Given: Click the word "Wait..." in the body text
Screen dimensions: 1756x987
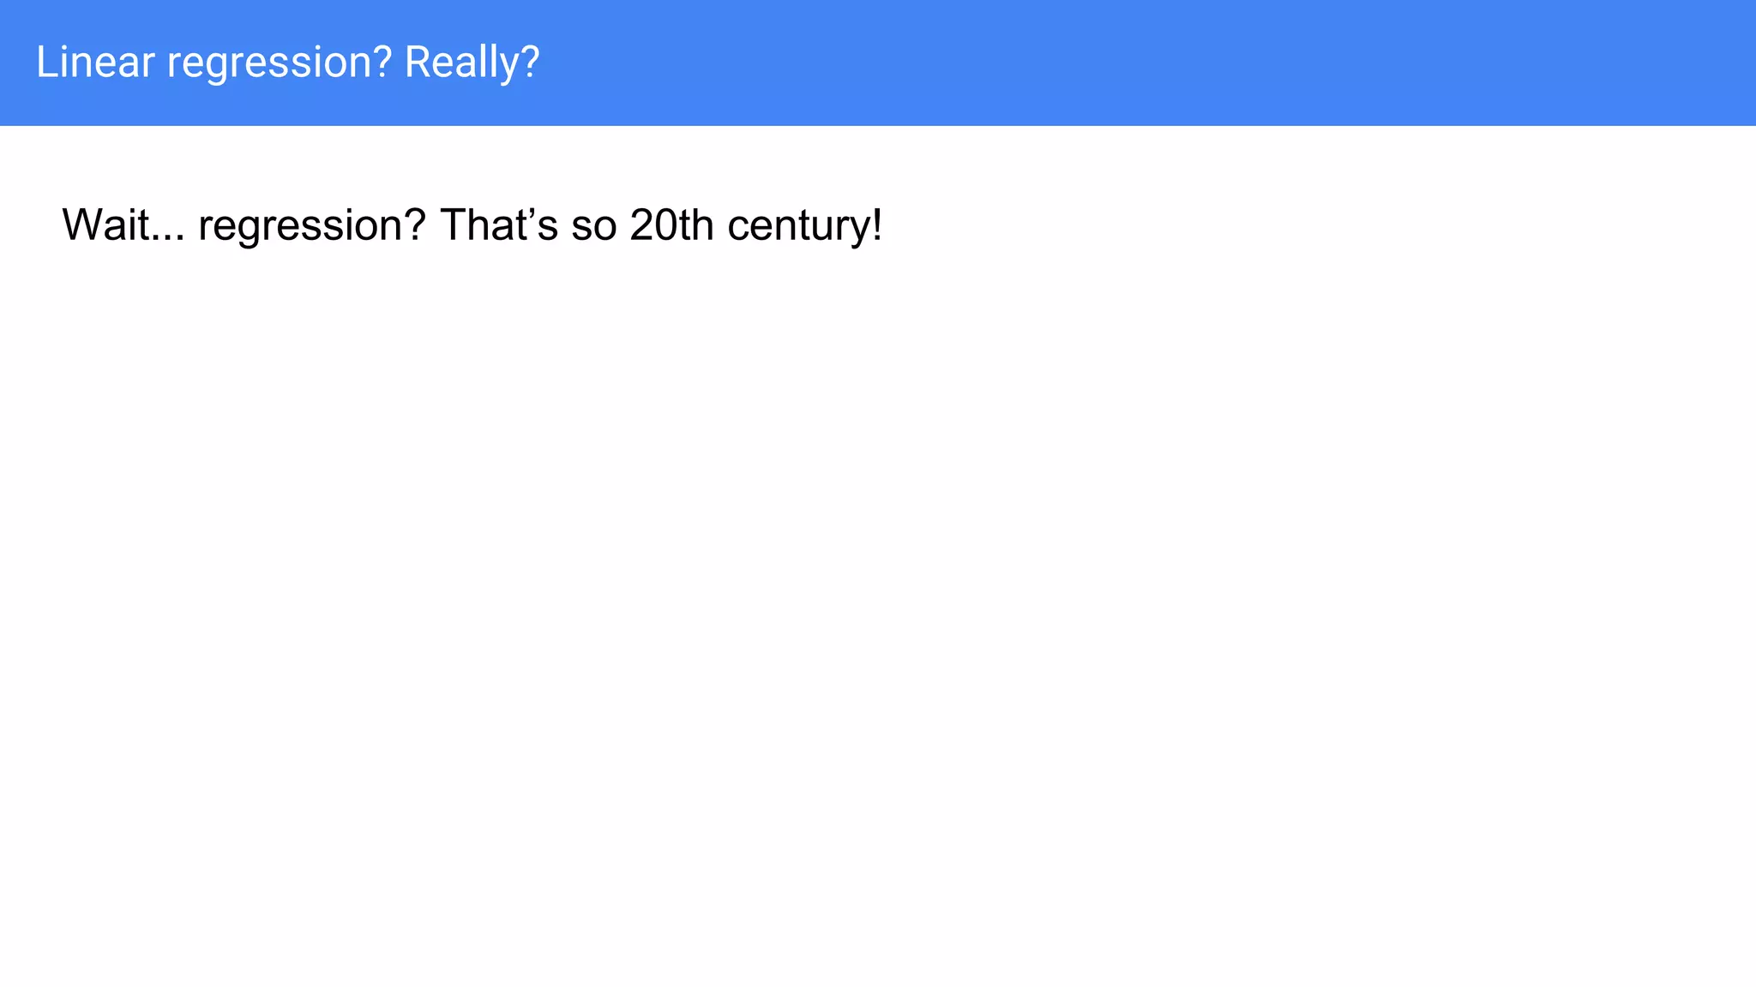Looking at the screenshot, I should 123,225.
